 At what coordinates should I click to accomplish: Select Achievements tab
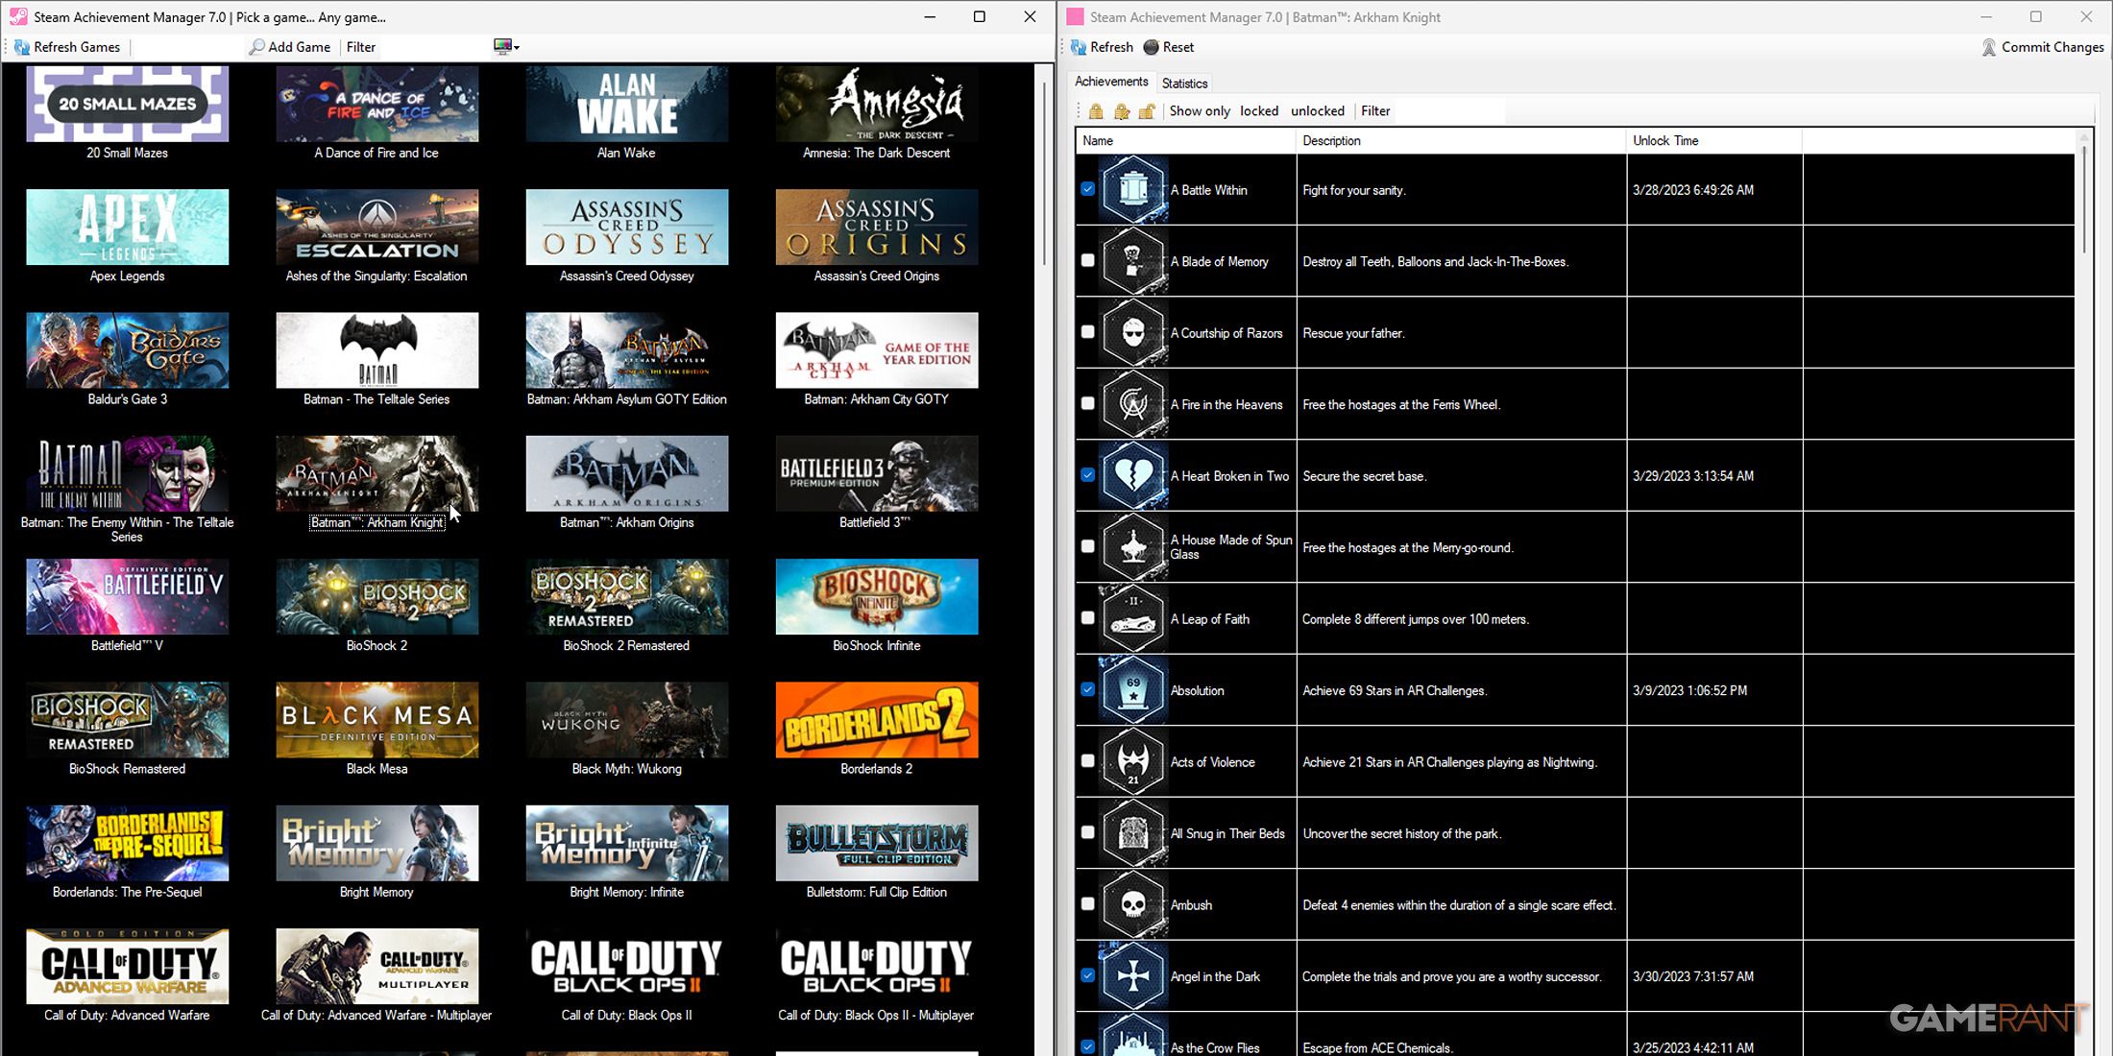pyautogui.click(x=1112, y=83)
